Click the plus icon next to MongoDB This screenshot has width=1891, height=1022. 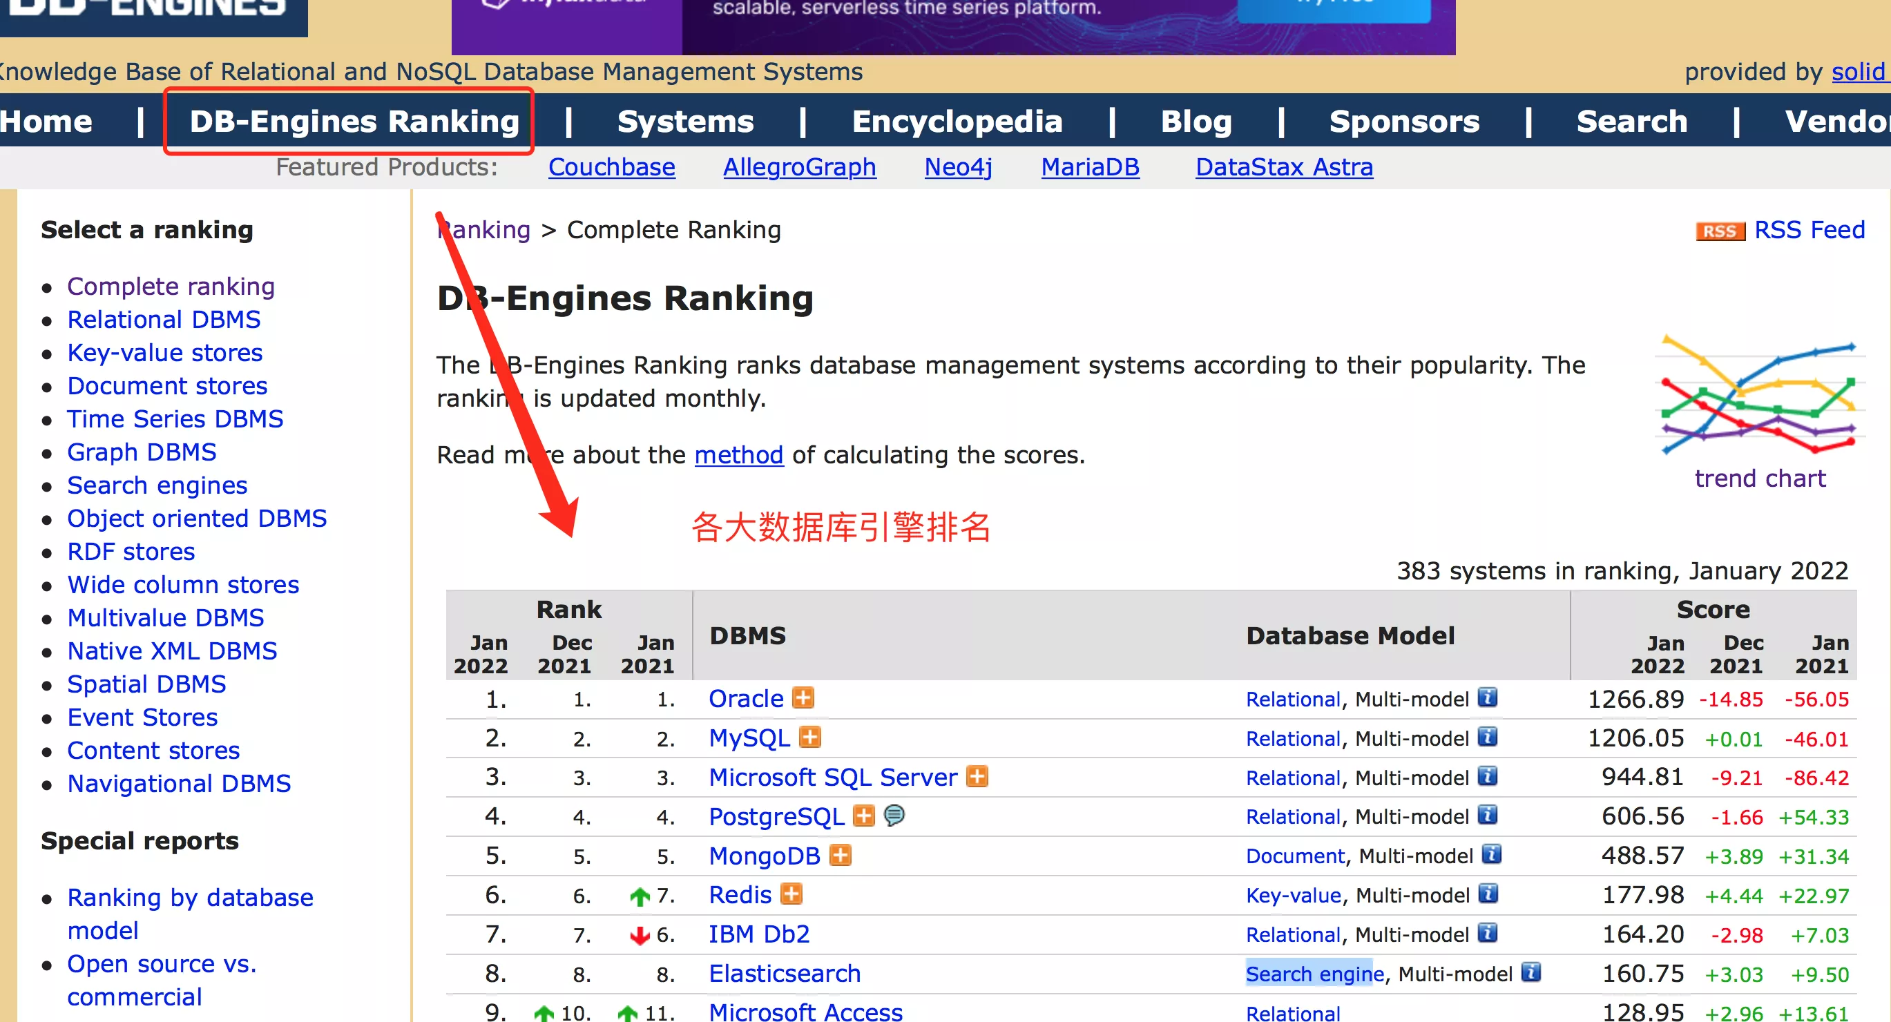click(x=841, y=856)
